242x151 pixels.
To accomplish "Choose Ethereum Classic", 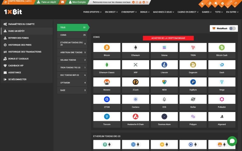I will 107,68.
